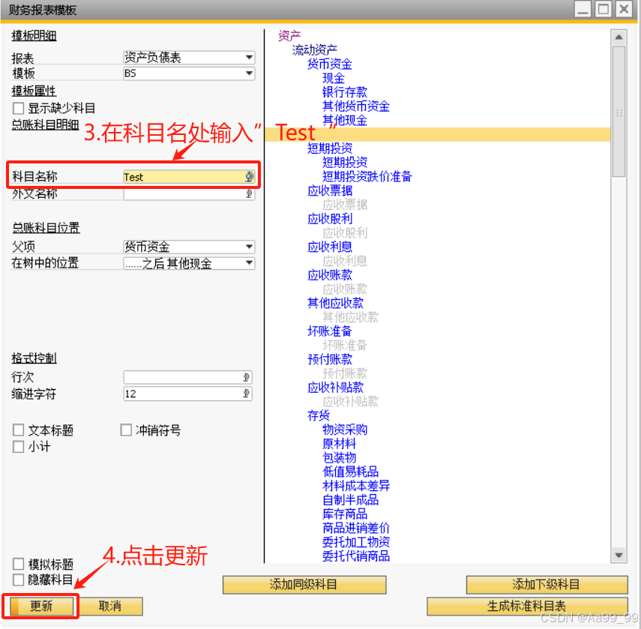The width and height of the screenshot is (641, 629).
Task: Select 短期投资跌价准备 in the tree
Action: tap(367, 177)
